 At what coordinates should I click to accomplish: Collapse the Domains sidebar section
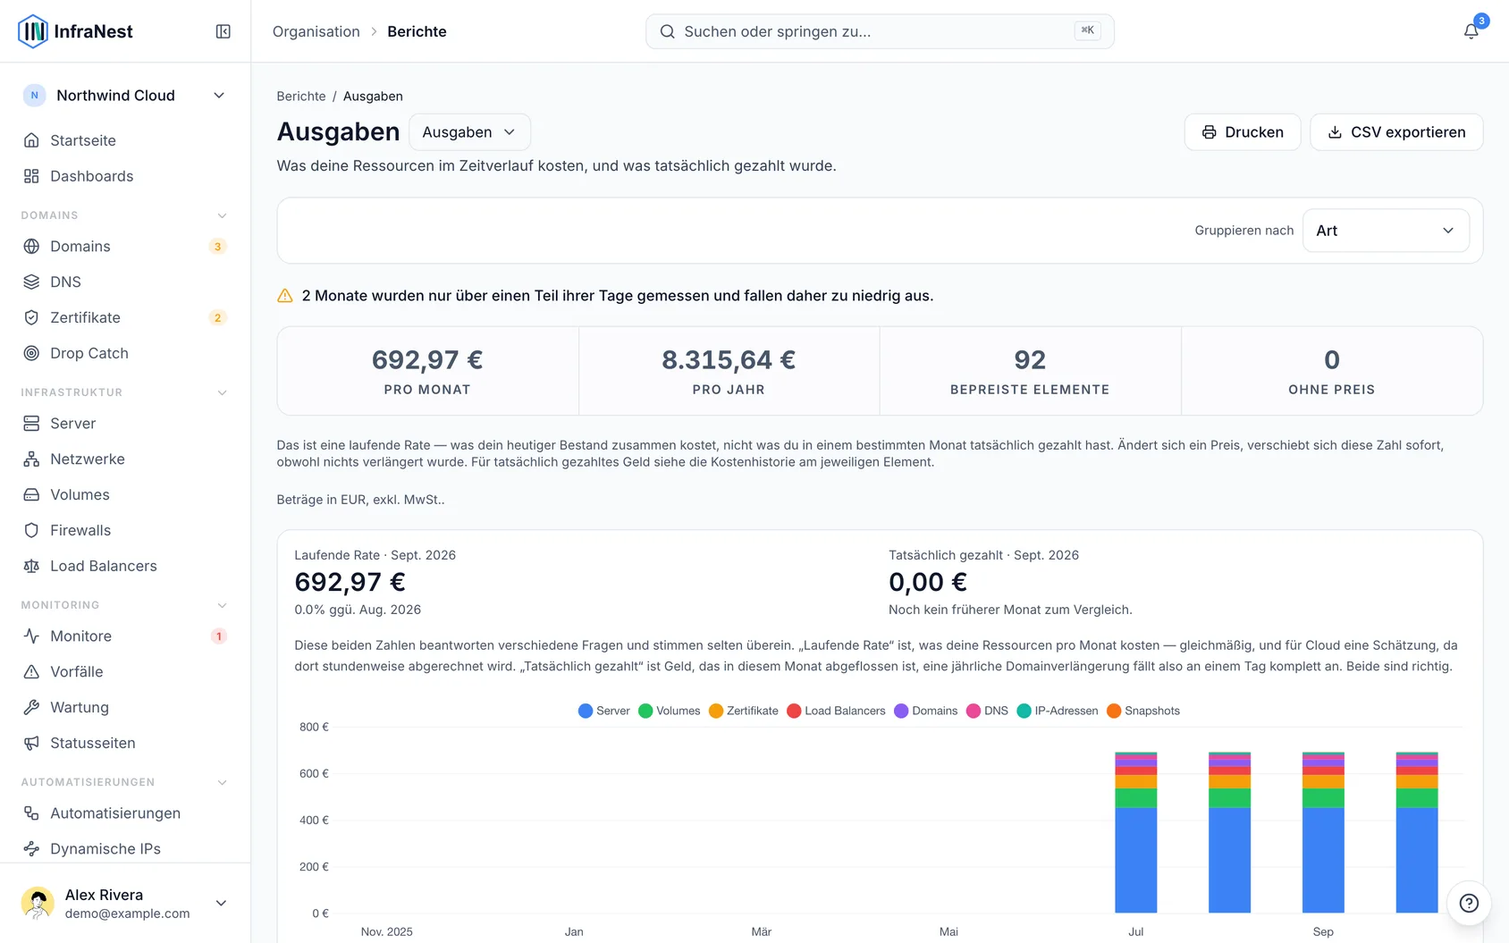coord(223,215)
